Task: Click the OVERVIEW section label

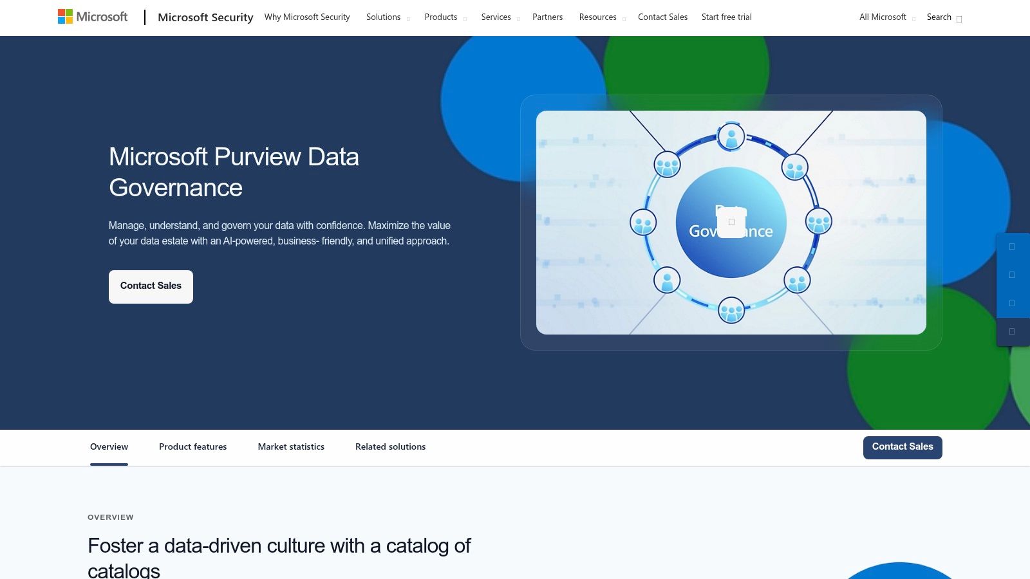Action: point(111,517)
